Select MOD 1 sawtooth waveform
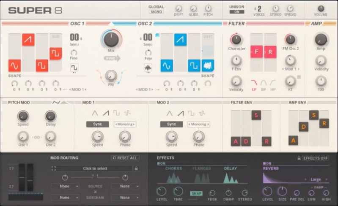This screenshot has height=206, width=338. coord(106,113)
